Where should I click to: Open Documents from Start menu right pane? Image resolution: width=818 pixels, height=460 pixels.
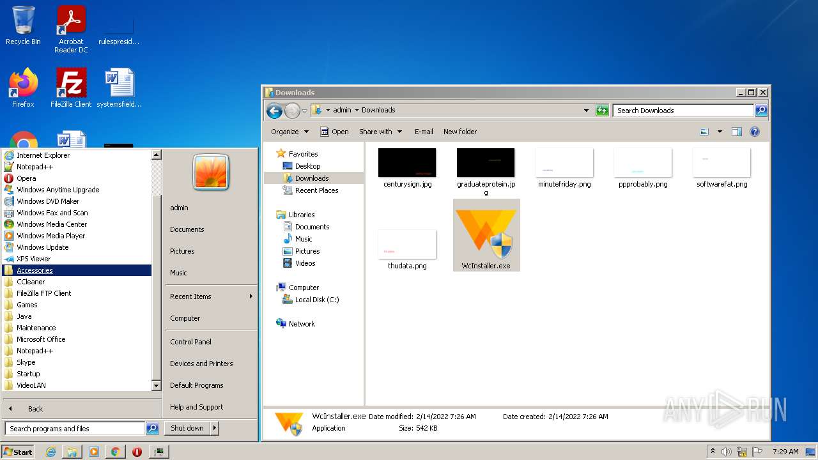(x=187, y=229)
